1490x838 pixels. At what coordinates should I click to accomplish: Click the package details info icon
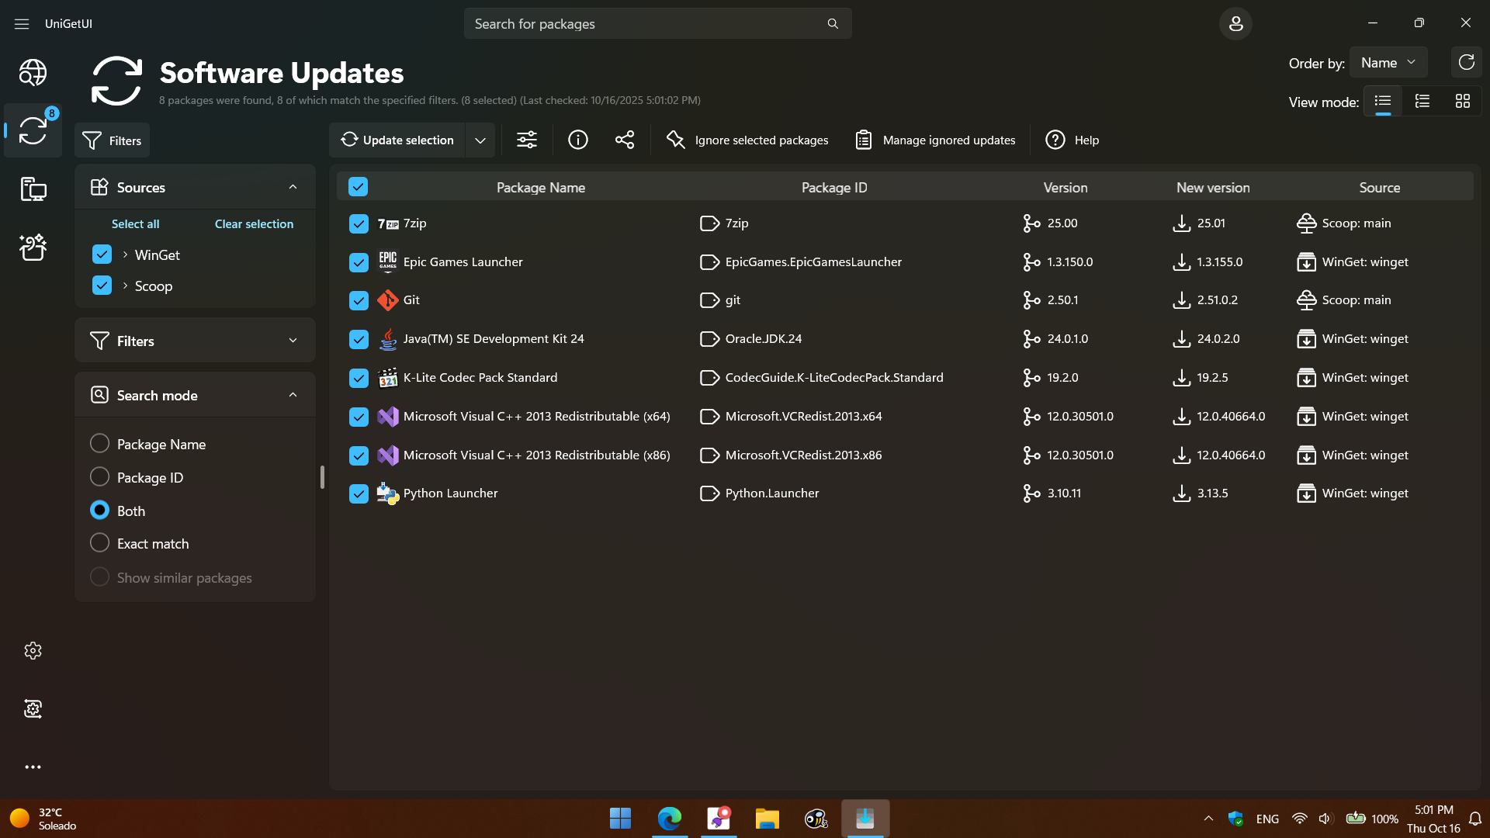coord(577,140)
